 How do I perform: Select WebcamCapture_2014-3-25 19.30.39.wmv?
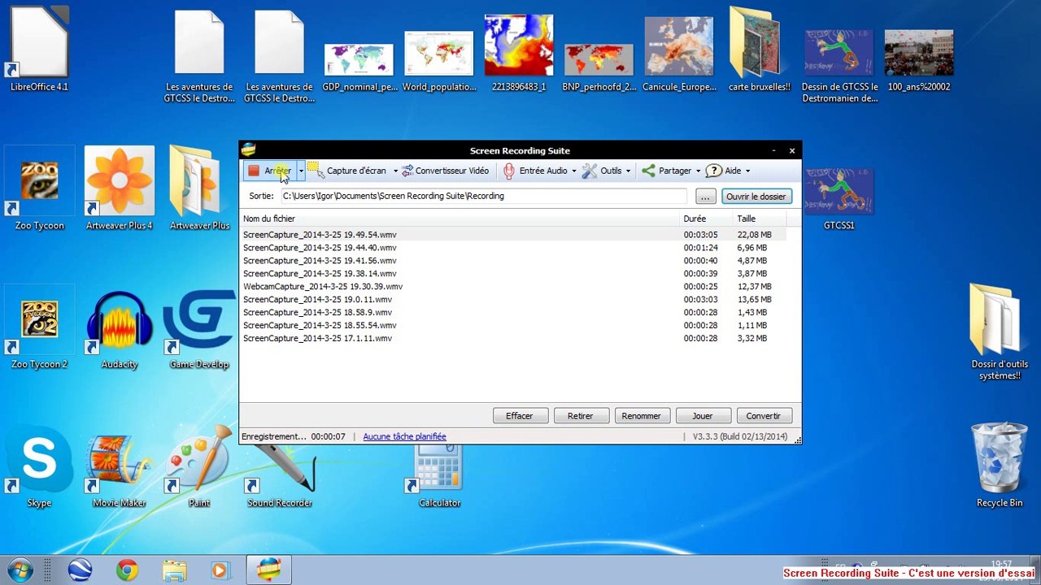(x=514, y=287)
